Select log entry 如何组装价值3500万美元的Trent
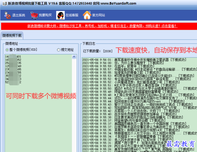197x152 pixels. click(x=134, y=101)
